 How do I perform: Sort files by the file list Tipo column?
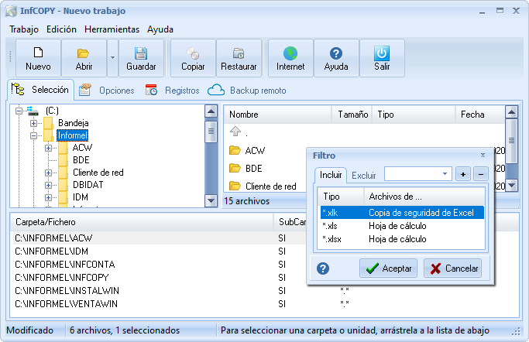pos(414,115)
